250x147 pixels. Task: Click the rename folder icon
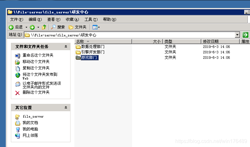click(18, 56)
